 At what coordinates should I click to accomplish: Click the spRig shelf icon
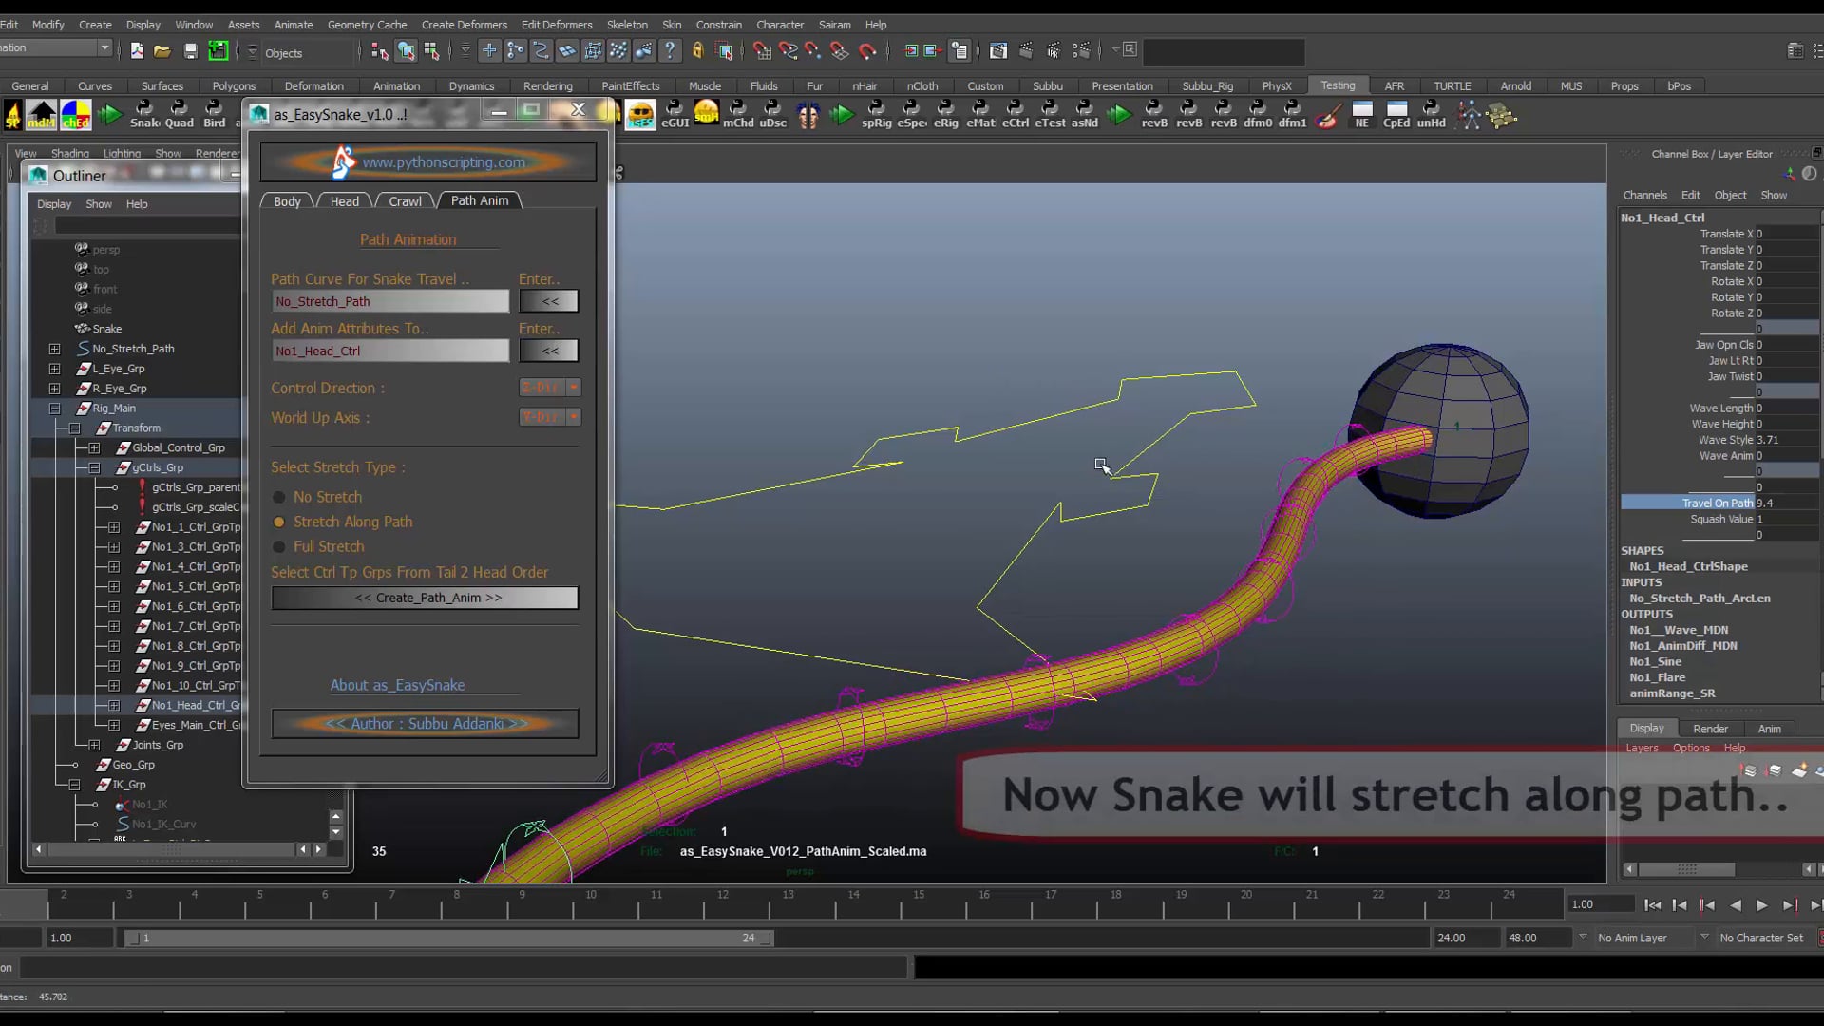click(876, 115)
